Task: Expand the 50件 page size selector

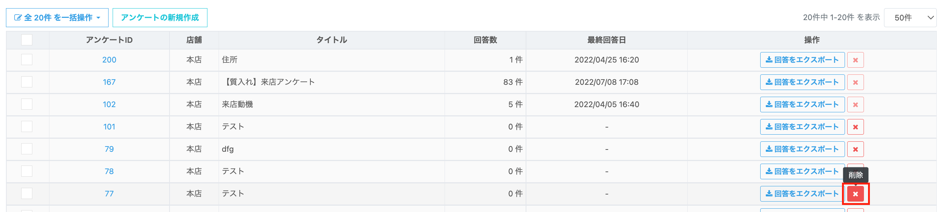Action: tap(910, 18)
